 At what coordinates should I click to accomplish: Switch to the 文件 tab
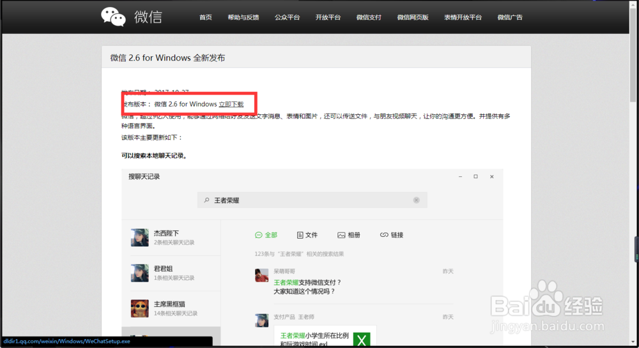[307, 235]
